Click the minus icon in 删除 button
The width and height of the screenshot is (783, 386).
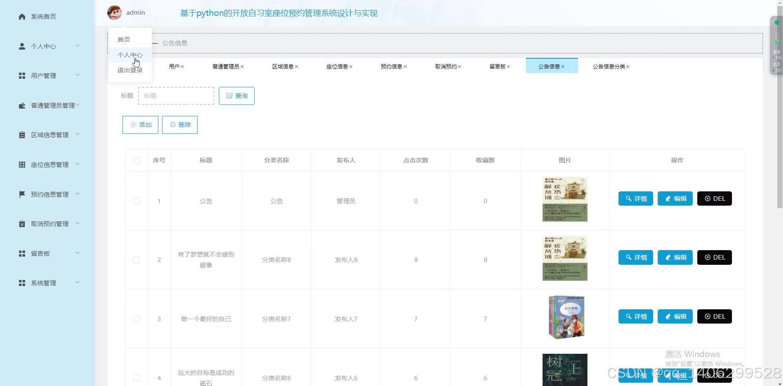[x=173, y=124]
